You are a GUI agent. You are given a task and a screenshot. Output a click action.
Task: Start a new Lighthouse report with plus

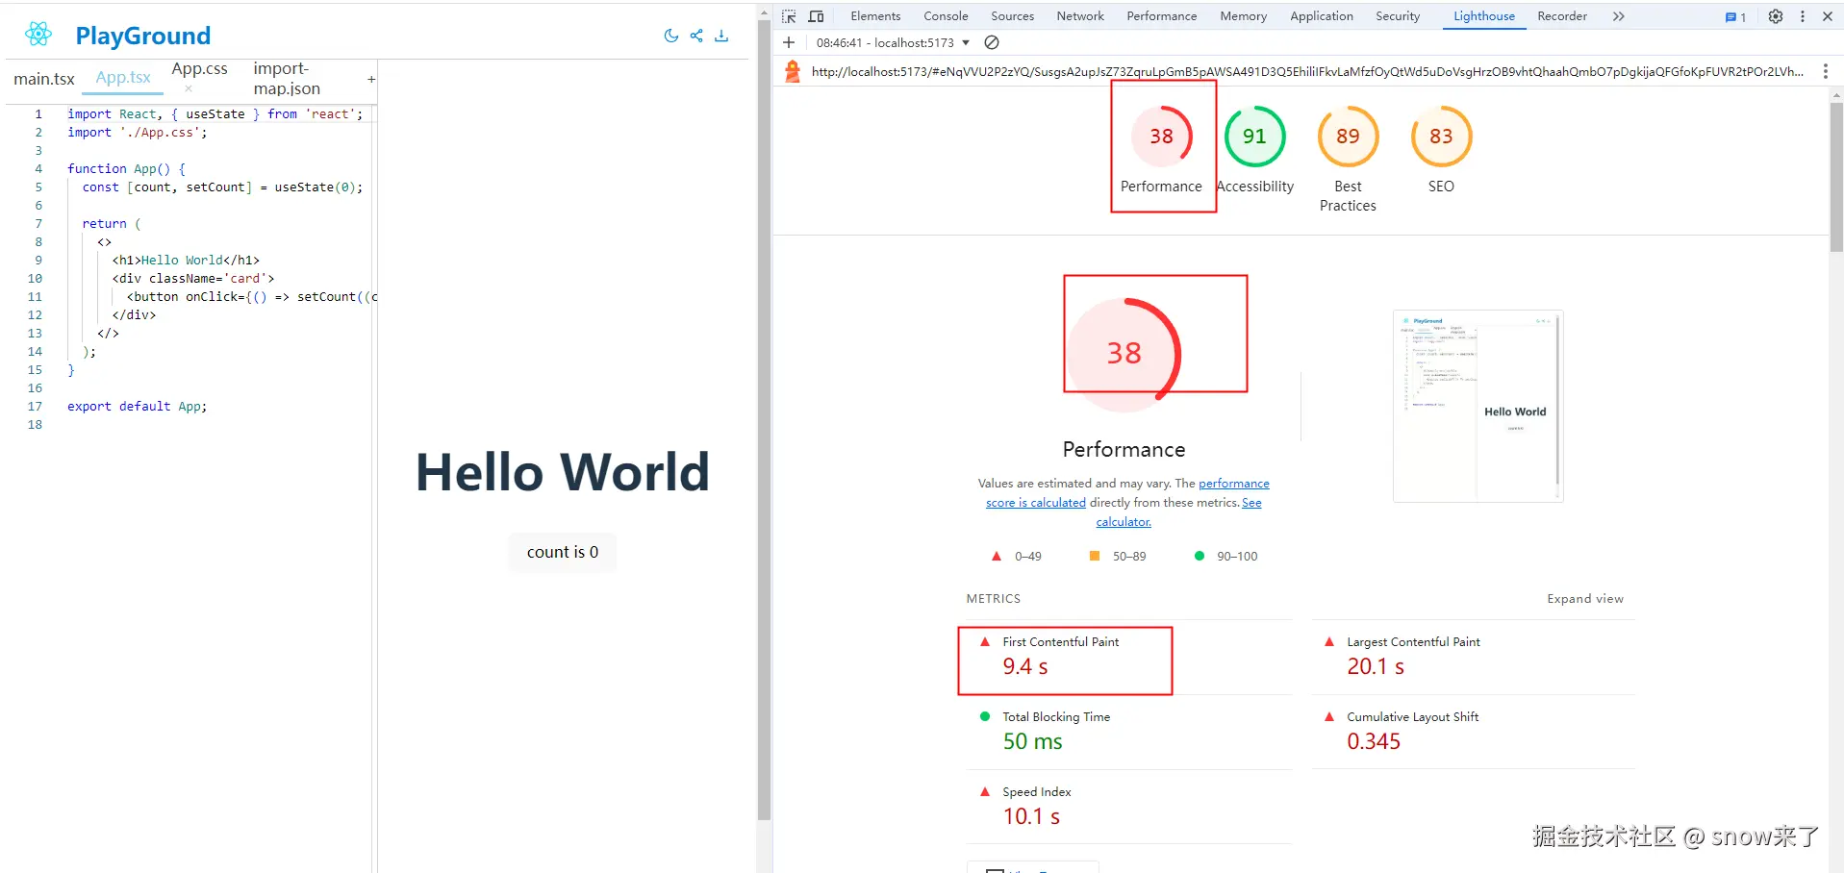789,42
